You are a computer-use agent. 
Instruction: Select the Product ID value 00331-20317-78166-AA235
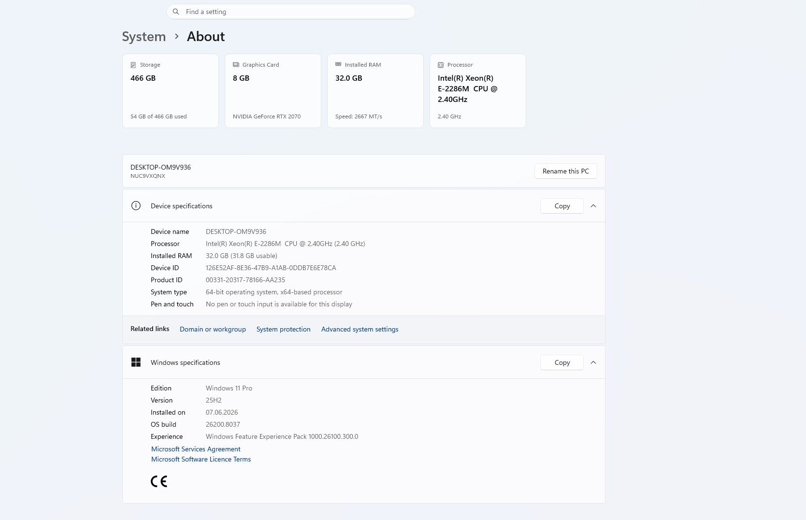[x=245, y=280]
